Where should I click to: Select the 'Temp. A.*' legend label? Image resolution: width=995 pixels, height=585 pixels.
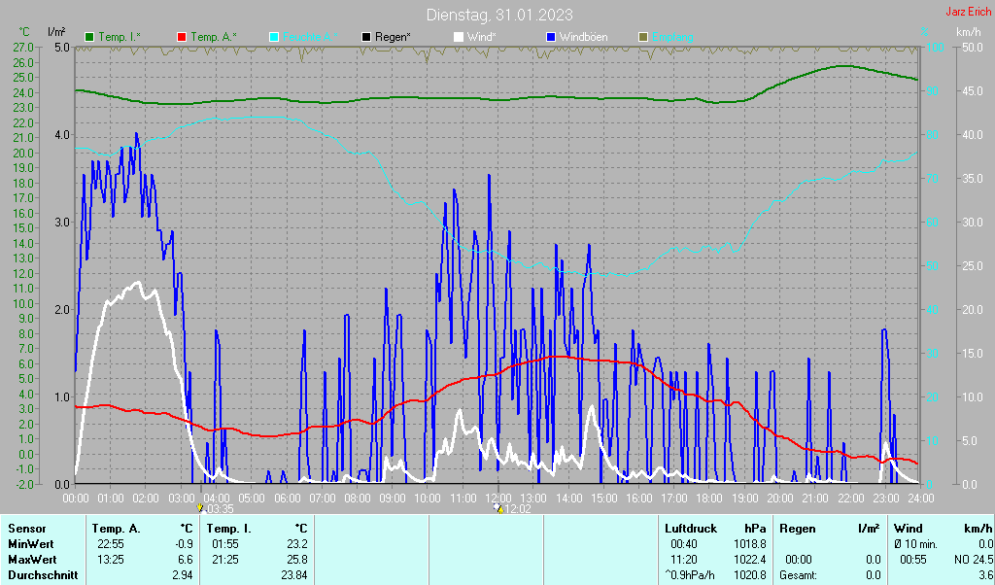coord(214,38)
